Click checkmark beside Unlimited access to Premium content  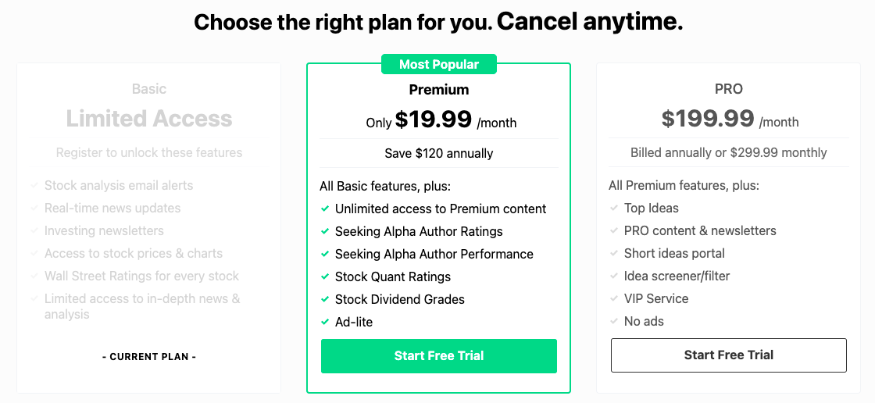click(x=325, y=209)
